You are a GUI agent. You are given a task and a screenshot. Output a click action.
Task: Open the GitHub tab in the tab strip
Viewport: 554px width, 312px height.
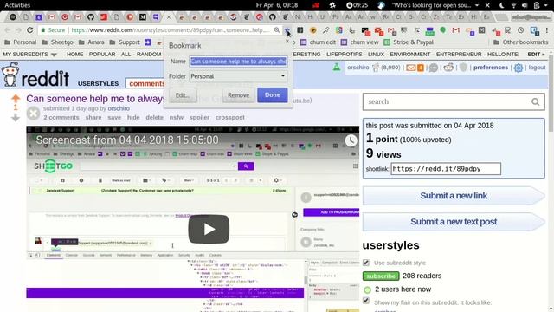[x=91, y=16]
